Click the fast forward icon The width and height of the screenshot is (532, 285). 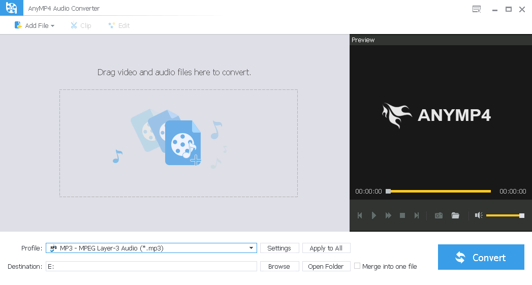[x=388, y=215]
